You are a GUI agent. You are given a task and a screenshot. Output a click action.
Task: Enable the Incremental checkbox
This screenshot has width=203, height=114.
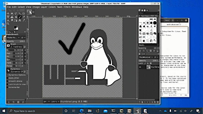pyautogui.click(x=7, y=87)
